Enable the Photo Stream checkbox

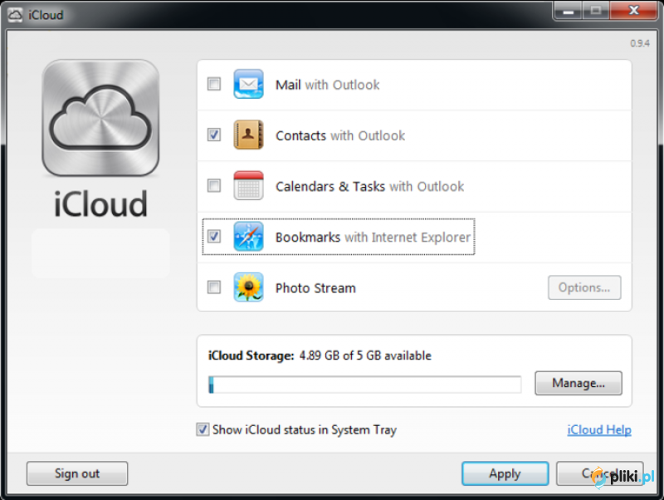pyautogui.click(x=214, y=287)
